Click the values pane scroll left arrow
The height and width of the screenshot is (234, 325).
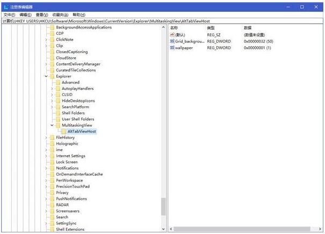point(171,229)
